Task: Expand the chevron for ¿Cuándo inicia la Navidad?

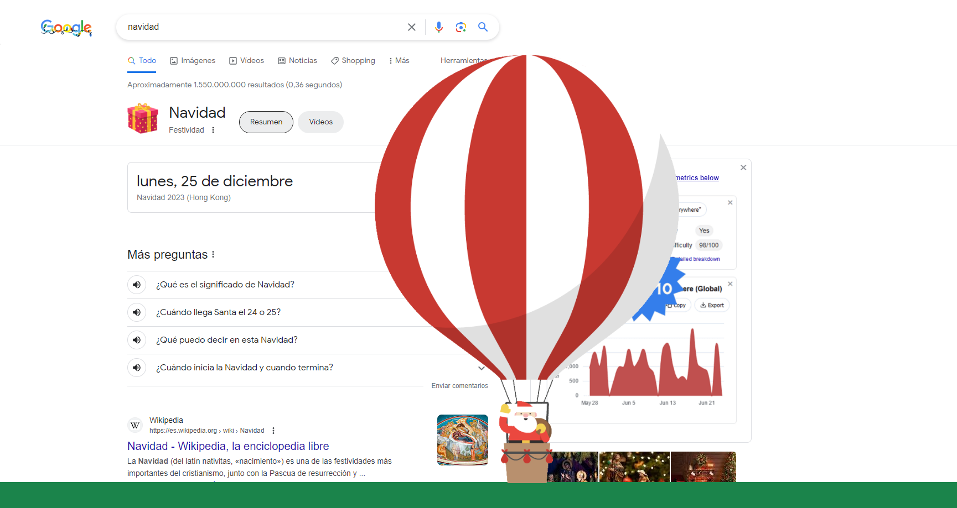Action: [482, 368]
